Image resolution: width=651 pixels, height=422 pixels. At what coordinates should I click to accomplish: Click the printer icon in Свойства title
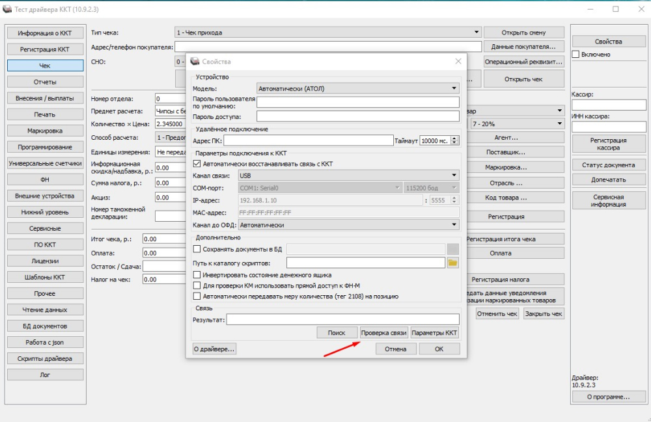pyautogui.click(x=195, y=61)
